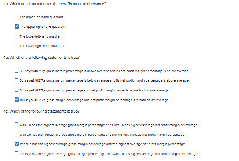This screenshot has width=239, height=161.
Task: Check Wall-Co highest gross, PriceCo highest net box
Action: 17,125
